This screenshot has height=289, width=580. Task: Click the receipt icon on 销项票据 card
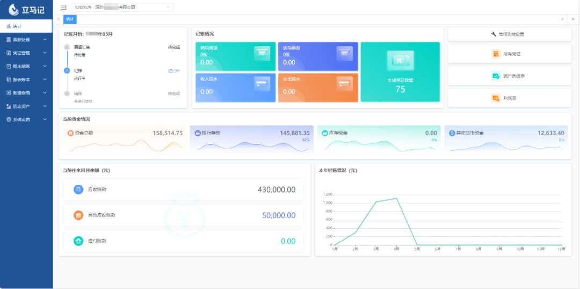click(x=262, y=54)
